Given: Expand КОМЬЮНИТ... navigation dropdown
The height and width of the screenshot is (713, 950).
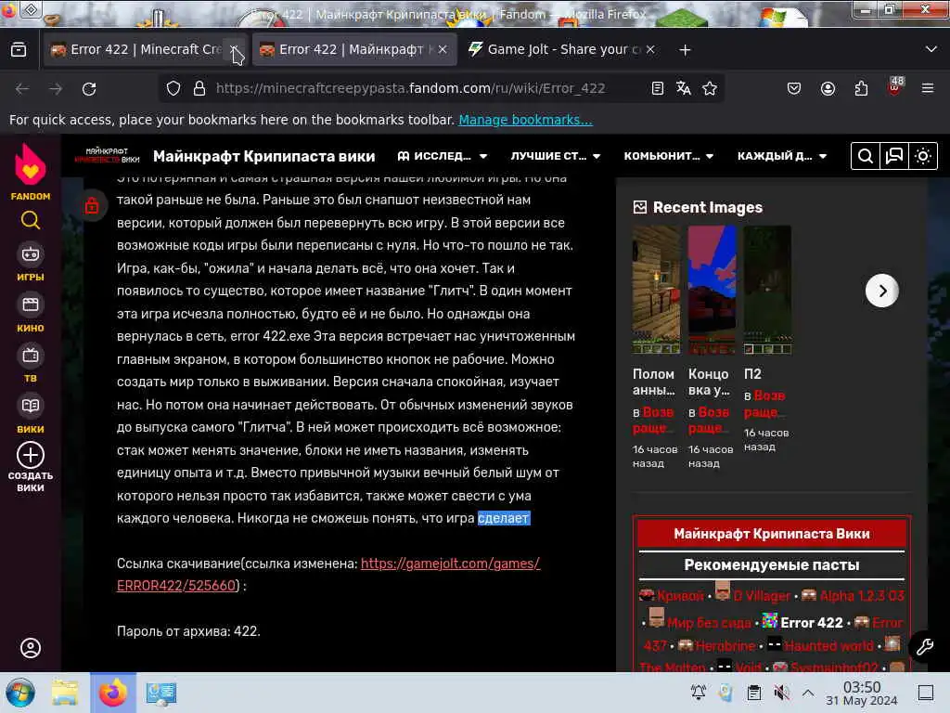Looking at the screenshot, I should 668,156.
